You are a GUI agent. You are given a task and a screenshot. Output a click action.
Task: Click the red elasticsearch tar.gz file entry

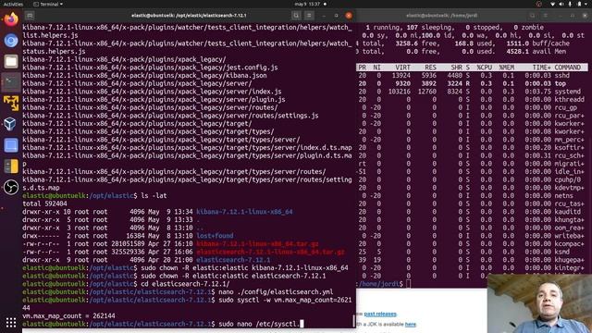270,252
